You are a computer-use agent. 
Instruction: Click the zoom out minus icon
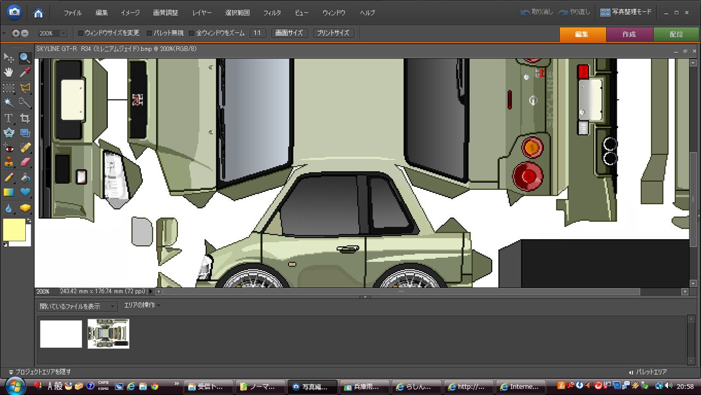[x=24, y=33]
